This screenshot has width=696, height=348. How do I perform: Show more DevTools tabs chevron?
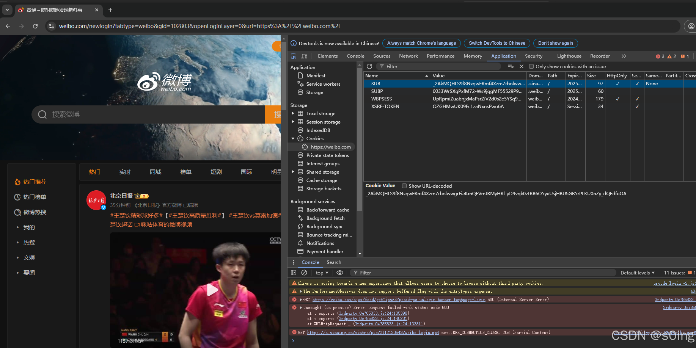tap(624, 56)
